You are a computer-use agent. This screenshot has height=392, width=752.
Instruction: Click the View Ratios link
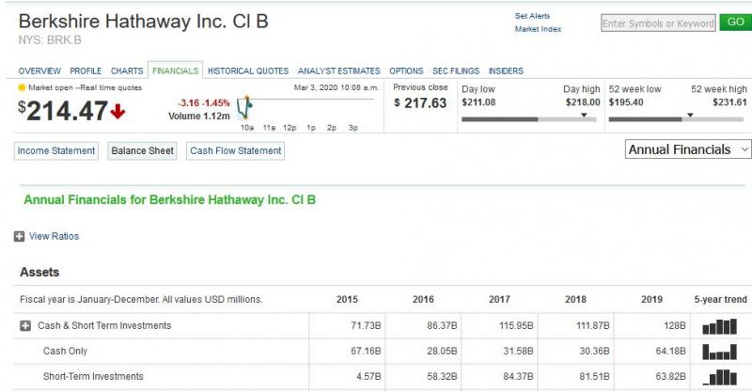[54, 236]
